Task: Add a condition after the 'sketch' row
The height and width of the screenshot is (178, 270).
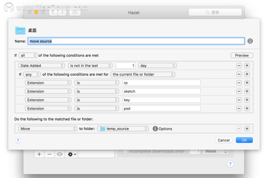Action: 247,91
